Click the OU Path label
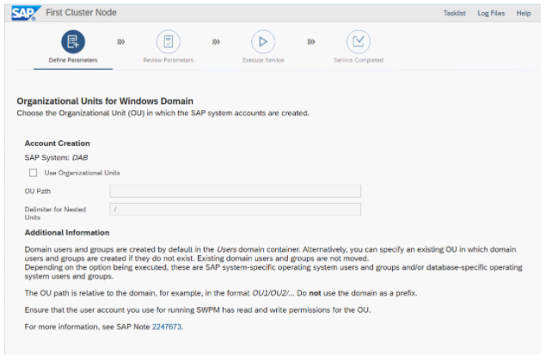The height and width of the screenshot is (361, 546). click(x=38, y=191)
